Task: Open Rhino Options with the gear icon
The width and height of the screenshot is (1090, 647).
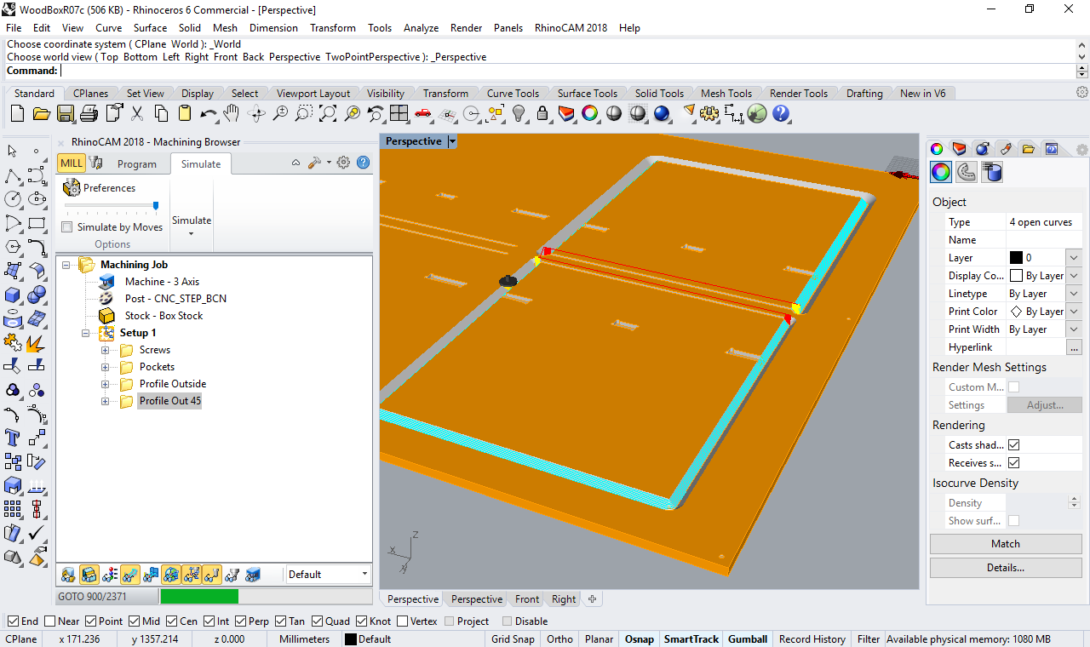Action: [x=709, y=113]
